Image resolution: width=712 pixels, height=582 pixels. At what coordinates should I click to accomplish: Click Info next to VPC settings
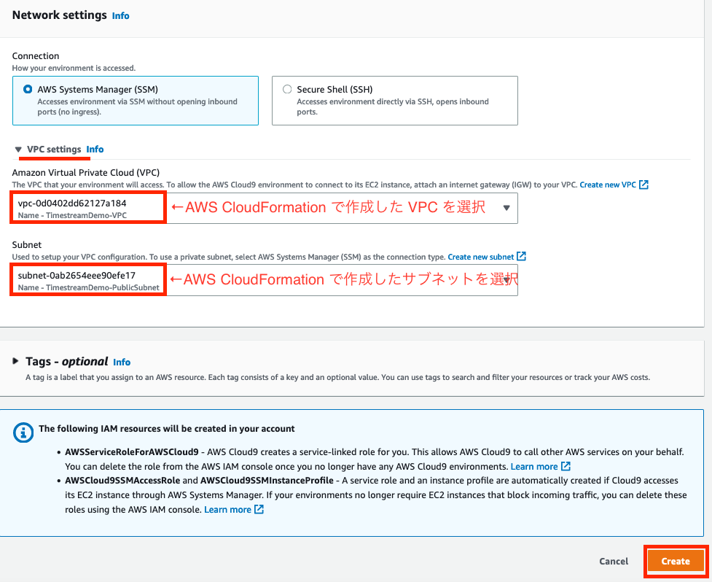coord(95,150)
